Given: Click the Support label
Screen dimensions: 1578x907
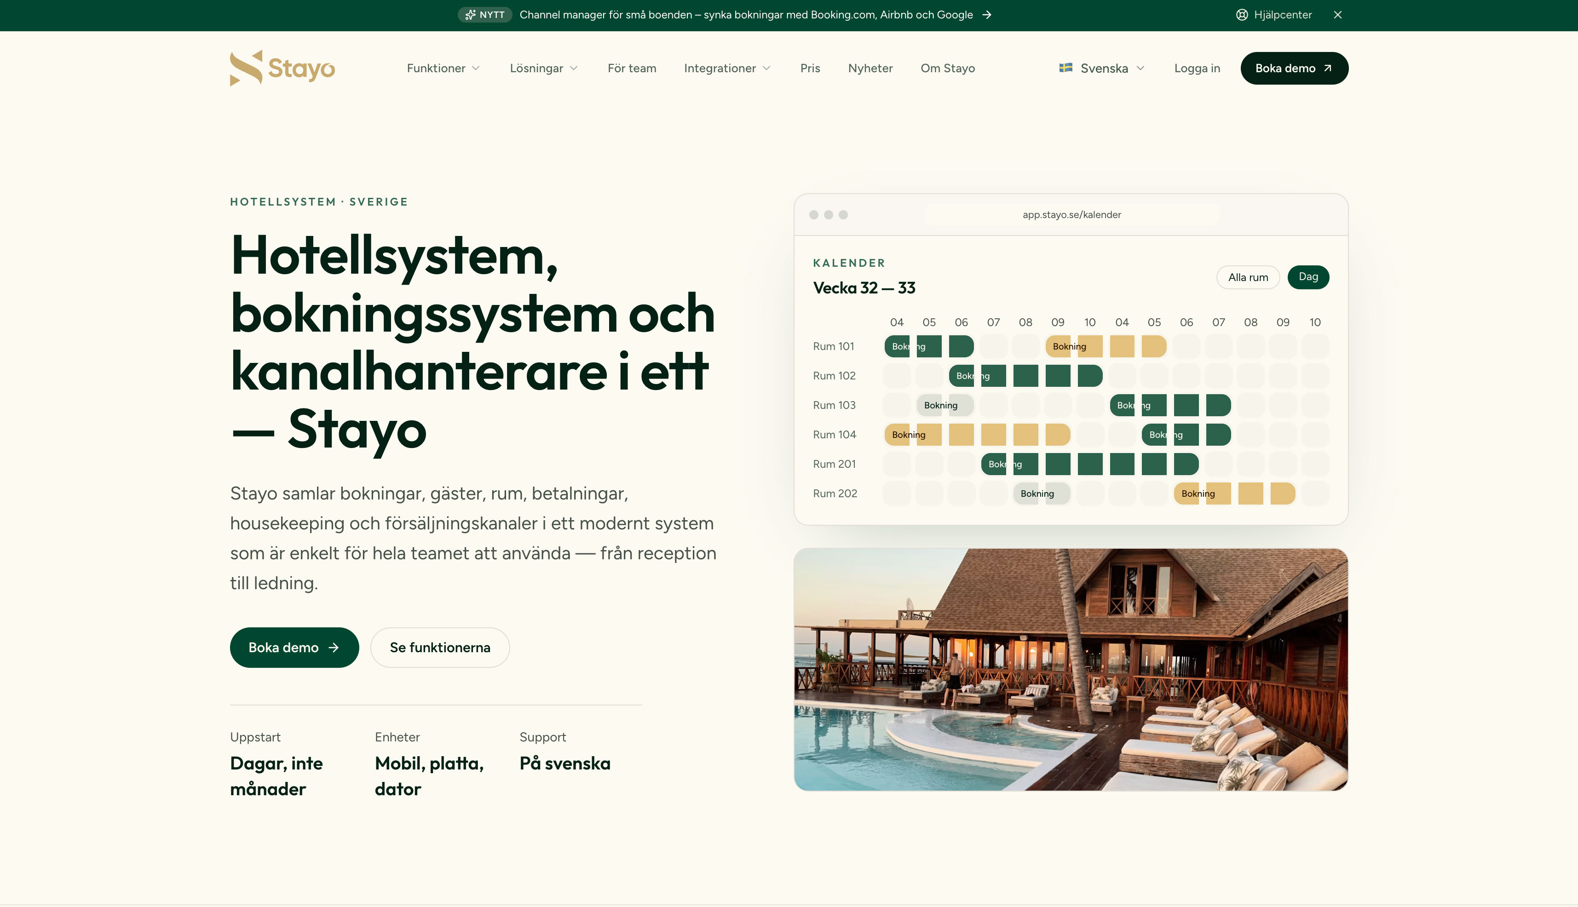Looking at the screenshot, I should click(542, 737).
